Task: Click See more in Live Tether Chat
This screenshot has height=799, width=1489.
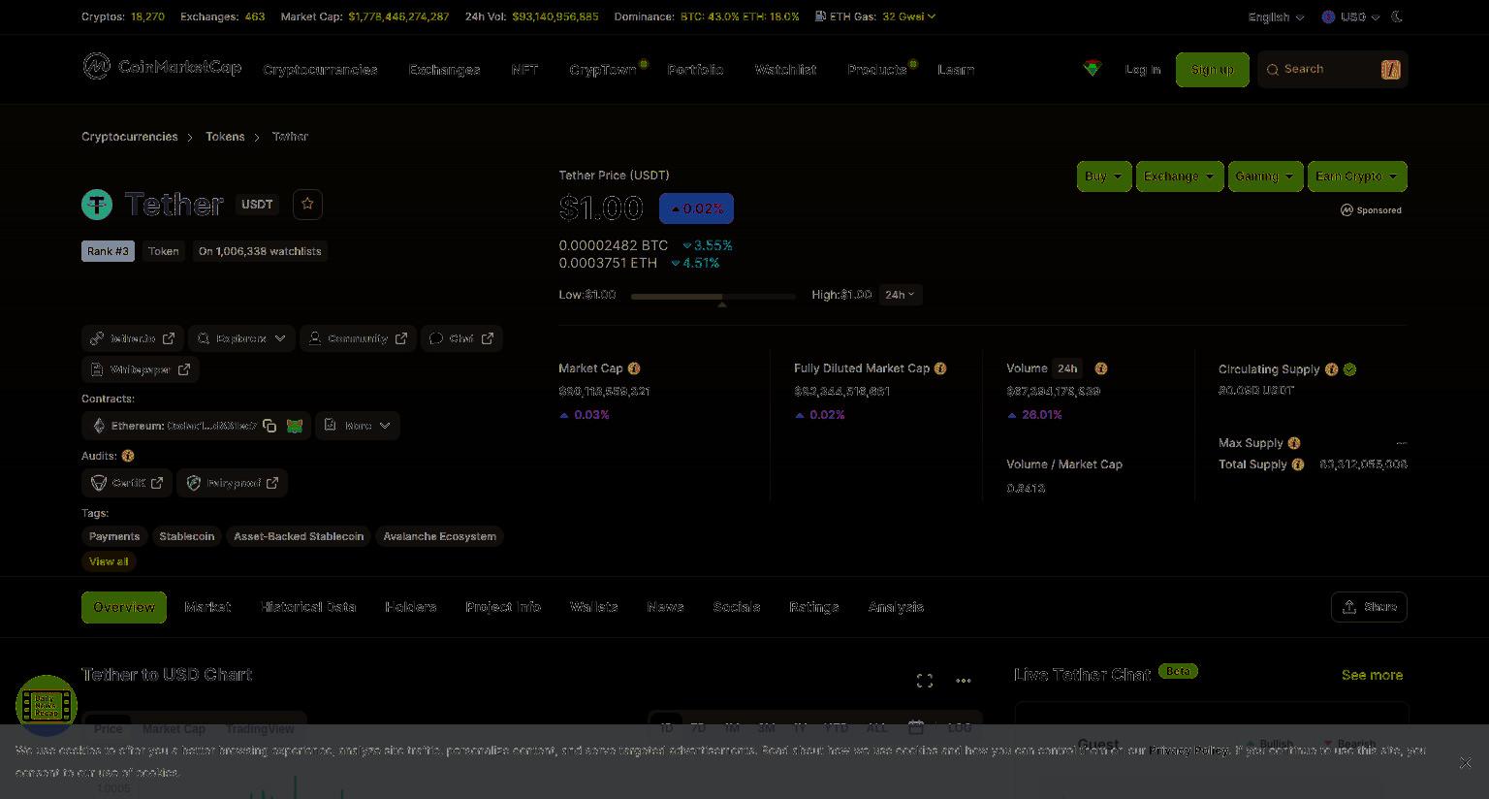Action: 1372,675
